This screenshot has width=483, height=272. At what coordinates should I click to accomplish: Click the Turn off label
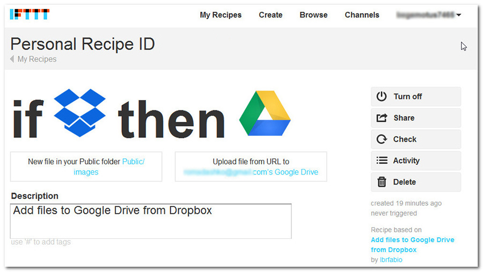click(x=407, y=97)
